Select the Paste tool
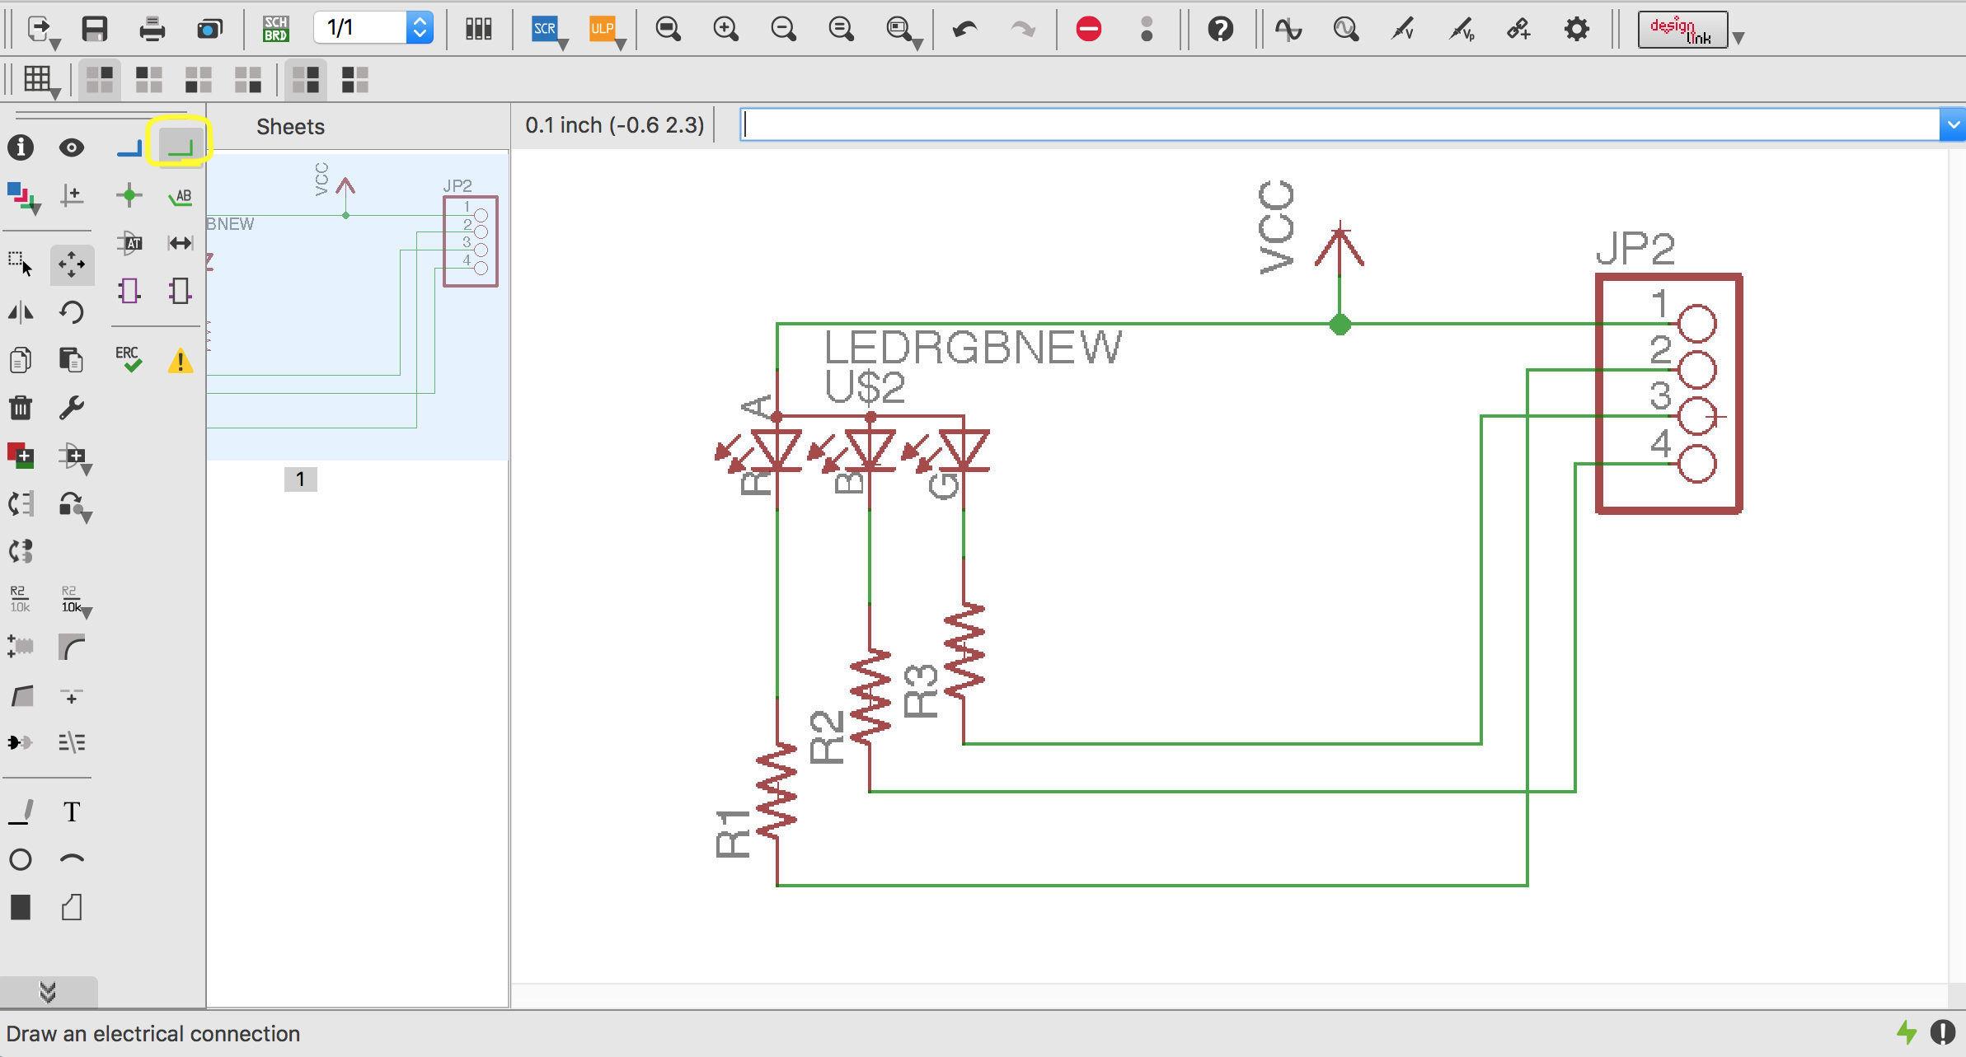Image resolution: width=1966 pixels, height=1057 pixels. click(x=72, y=360)
